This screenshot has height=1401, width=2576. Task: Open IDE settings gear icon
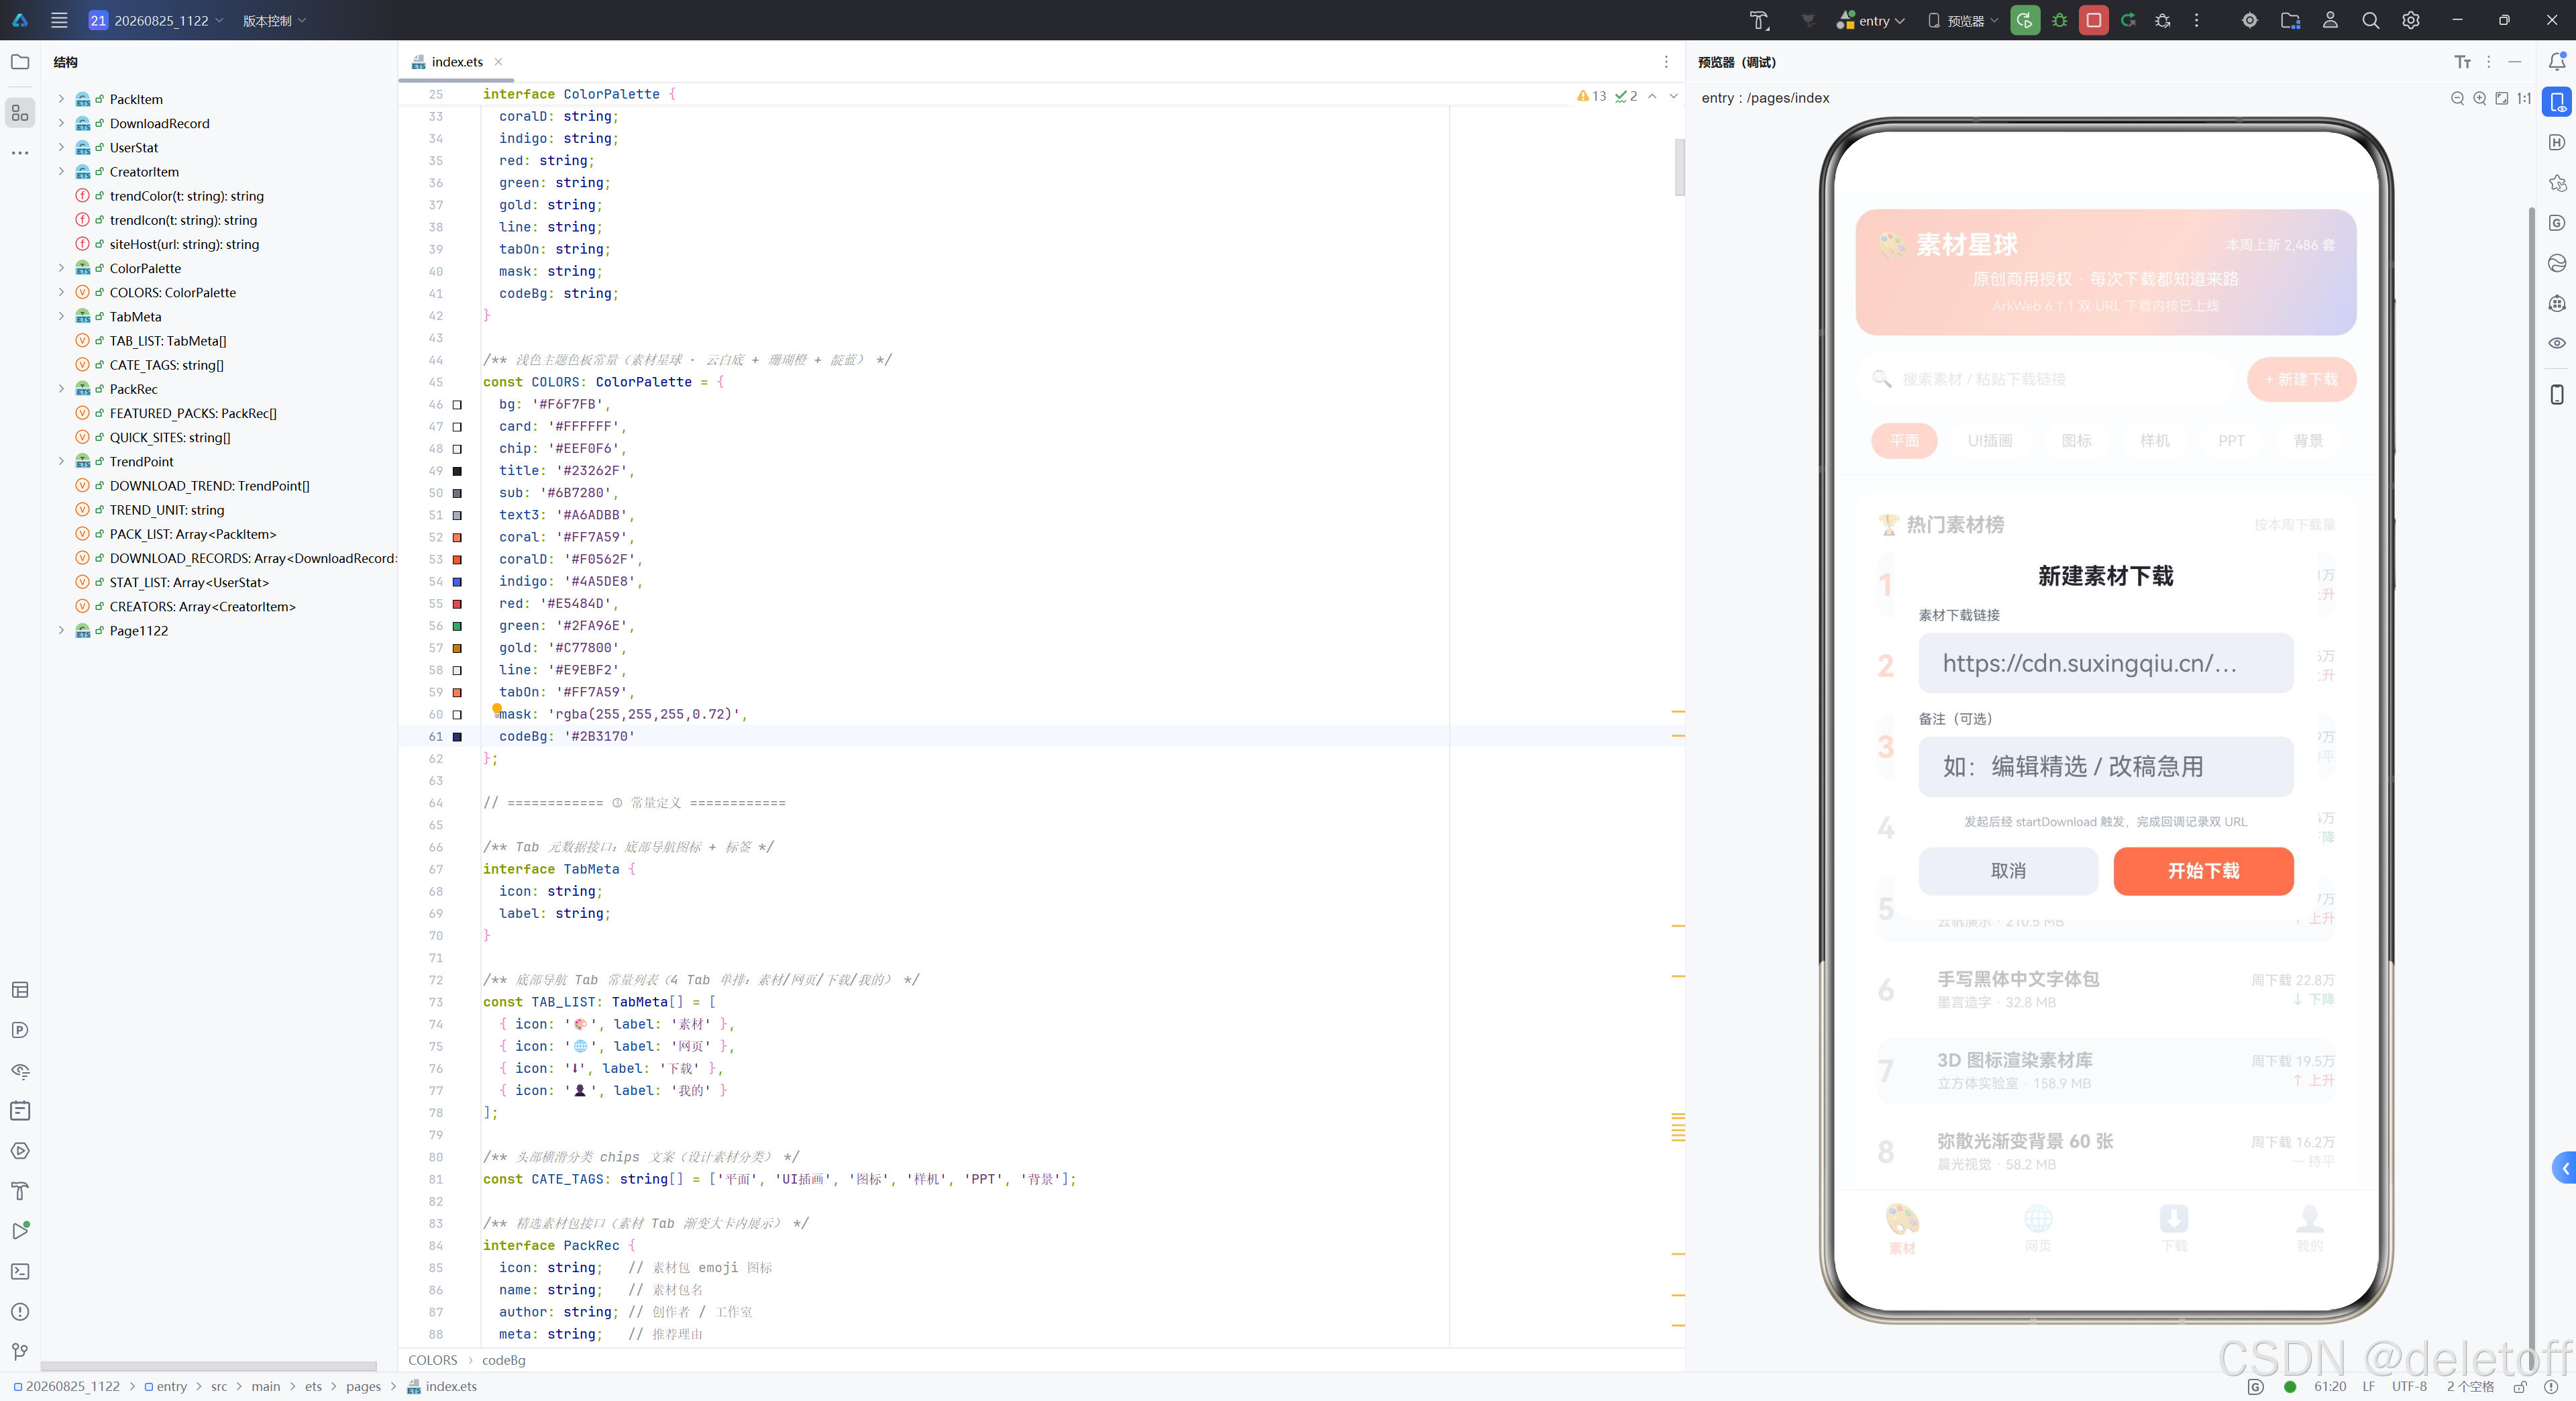pyautogui.click(x=2411, y=20)
